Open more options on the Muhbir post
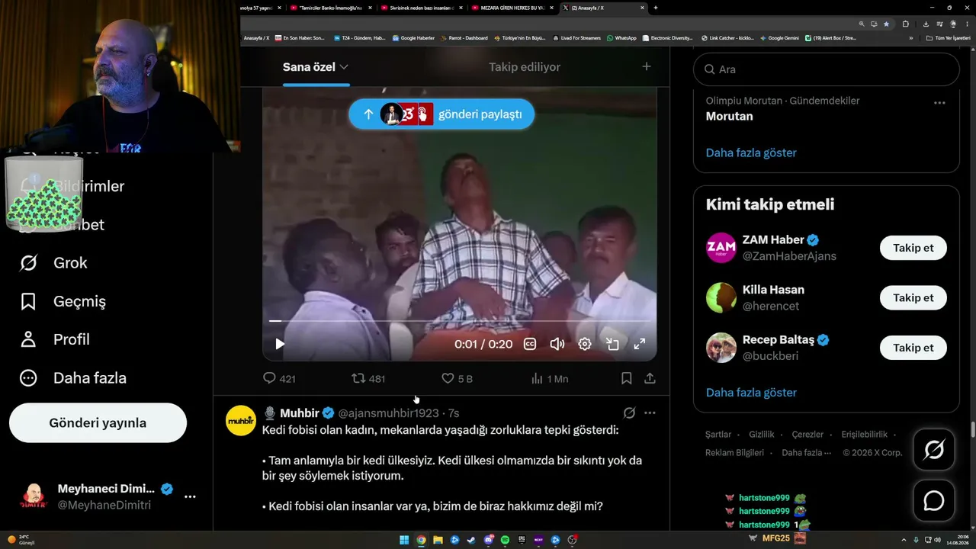 pos(650,413)
